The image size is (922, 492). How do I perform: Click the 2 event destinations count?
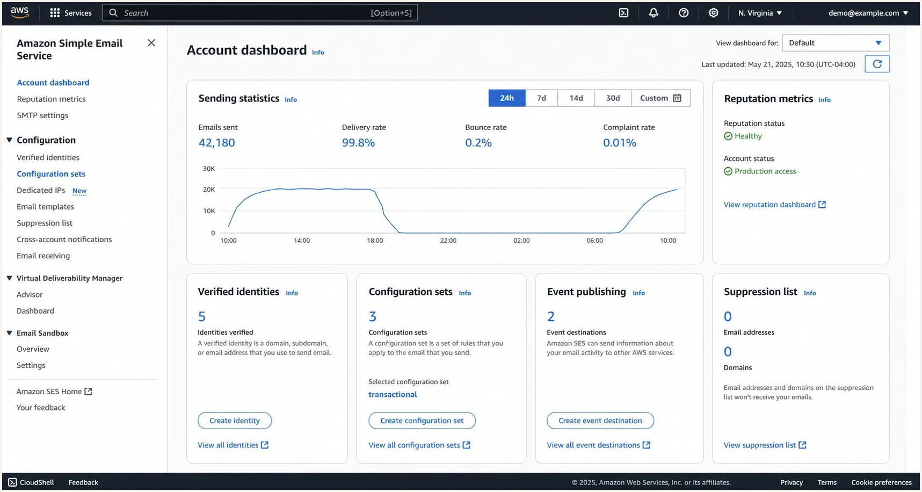click(x=551, y=316)
